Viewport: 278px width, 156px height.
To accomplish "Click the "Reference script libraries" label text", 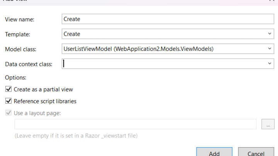I will (45, 101).
